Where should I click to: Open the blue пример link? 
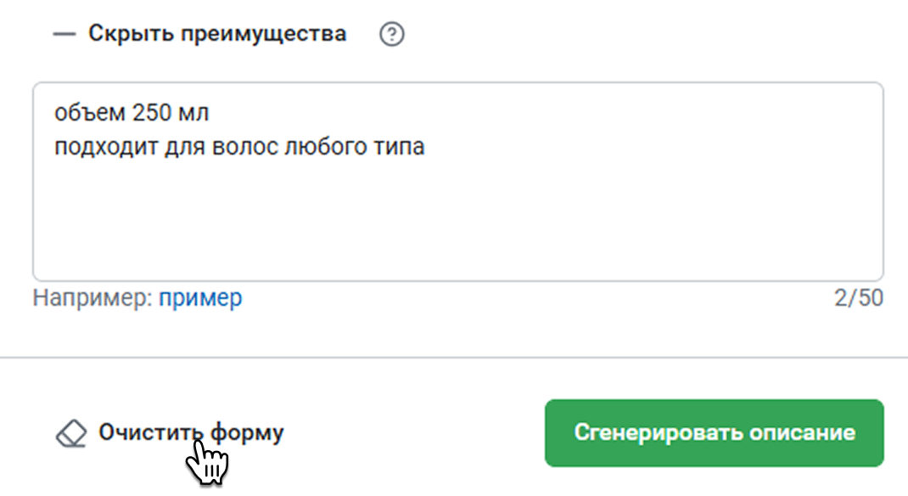[200, 298]
